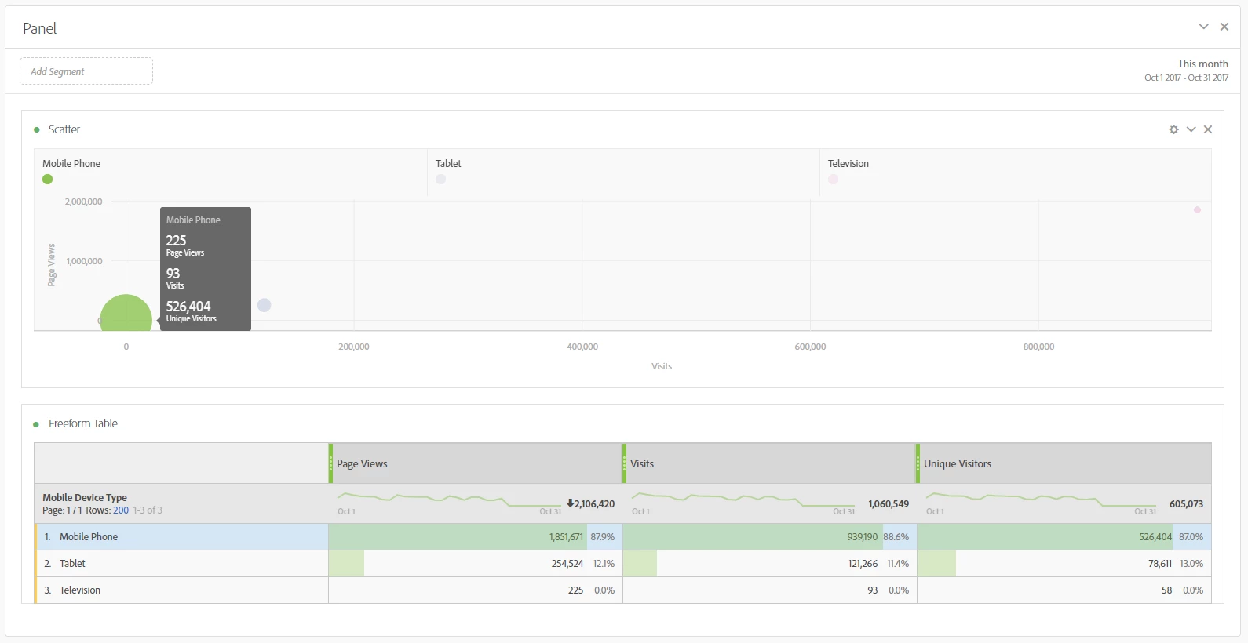Collapse the Panel using top chevron
Image resolution: width=1248 pixels, height=643 pixels.
1203,27
